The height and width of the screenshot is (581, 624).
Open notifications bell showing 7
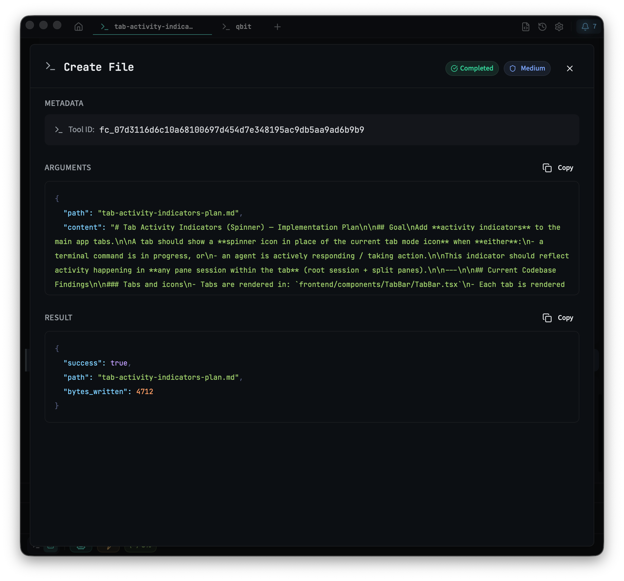589,27
